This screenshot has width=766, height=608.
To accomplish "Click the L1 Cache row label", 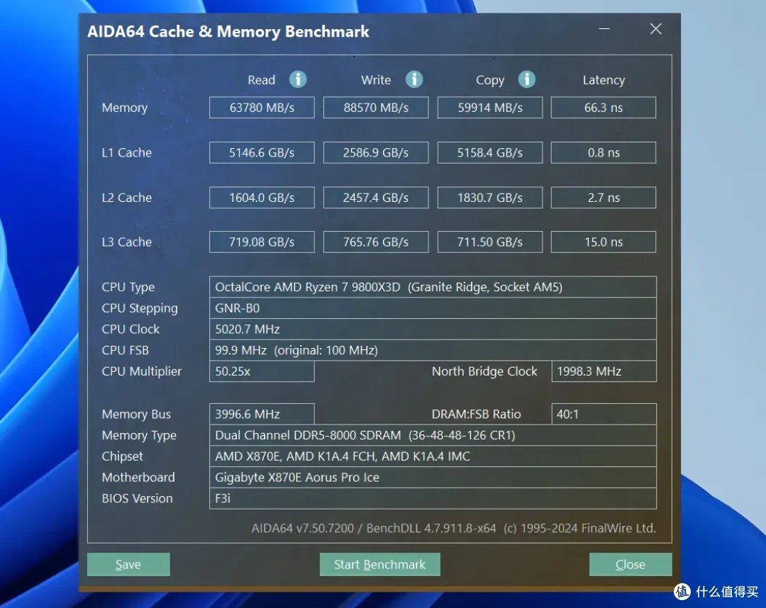I will (126, 153).
